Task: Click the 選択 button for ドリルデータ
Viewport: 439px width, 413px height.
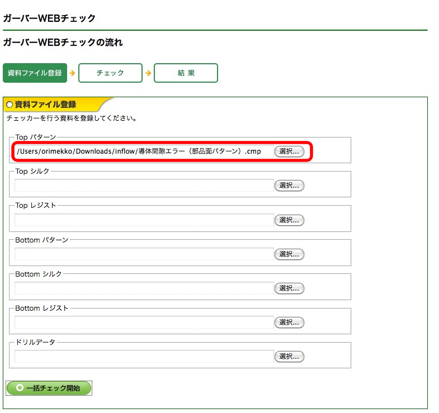Action: click(x=289, y=357)
